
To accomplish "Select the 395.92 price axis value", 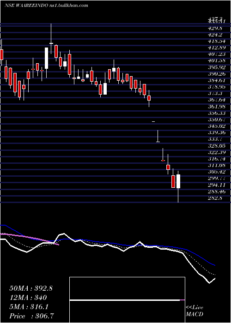I will [218, 67].
